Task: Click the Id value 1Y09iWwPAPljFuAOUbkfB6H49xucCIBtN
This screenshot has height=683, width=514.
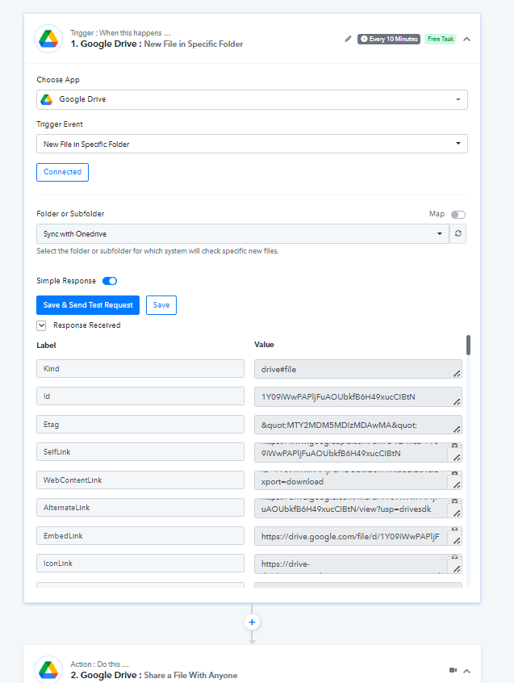Action: tap(358, 397)
